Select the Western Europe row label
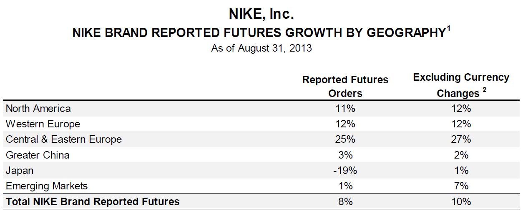The width and height of the screenshot is (523, 211). 43,124
